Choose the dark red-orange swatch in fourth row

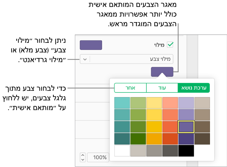point(170,139)
